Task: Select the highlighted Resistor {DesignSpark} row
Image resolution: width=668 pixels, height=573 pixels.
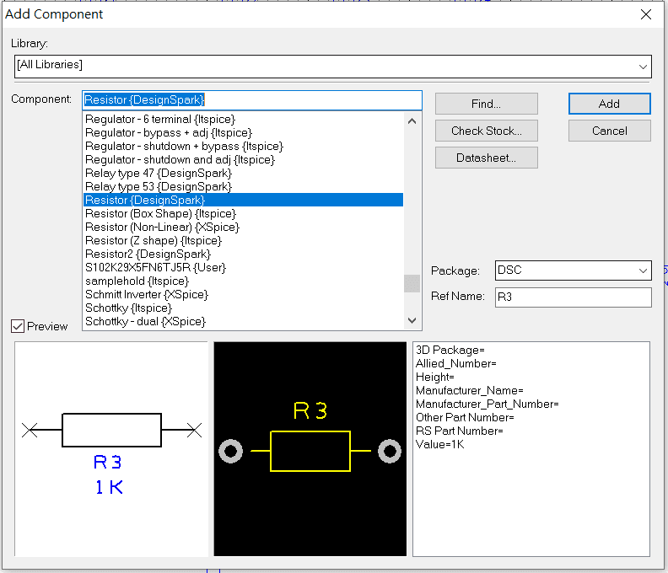Action: click(243, 200)
